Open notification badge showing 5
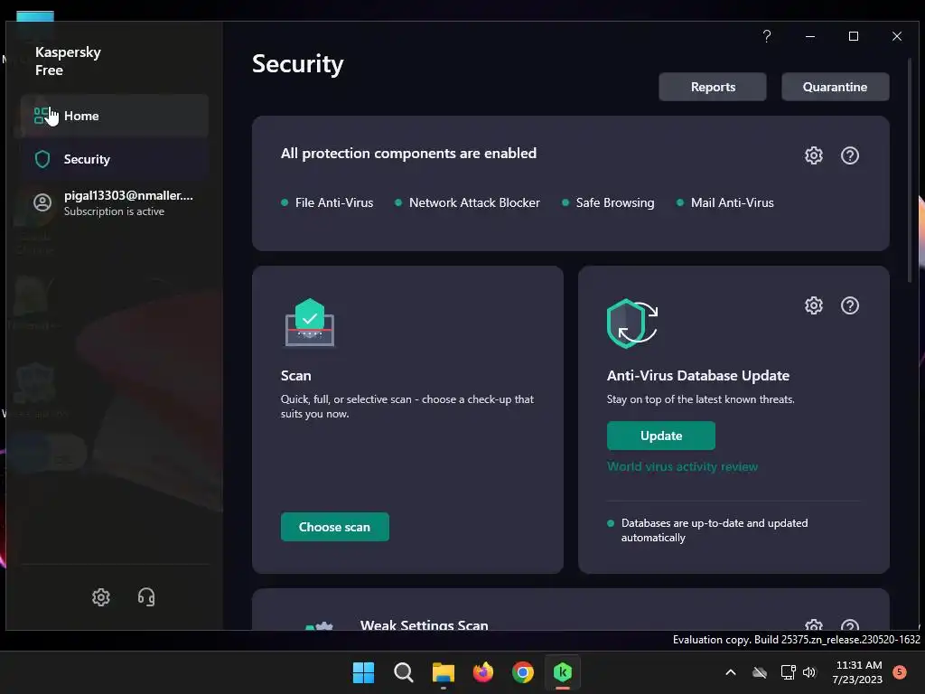The image size is (925, 694). (x=899, y=671)
